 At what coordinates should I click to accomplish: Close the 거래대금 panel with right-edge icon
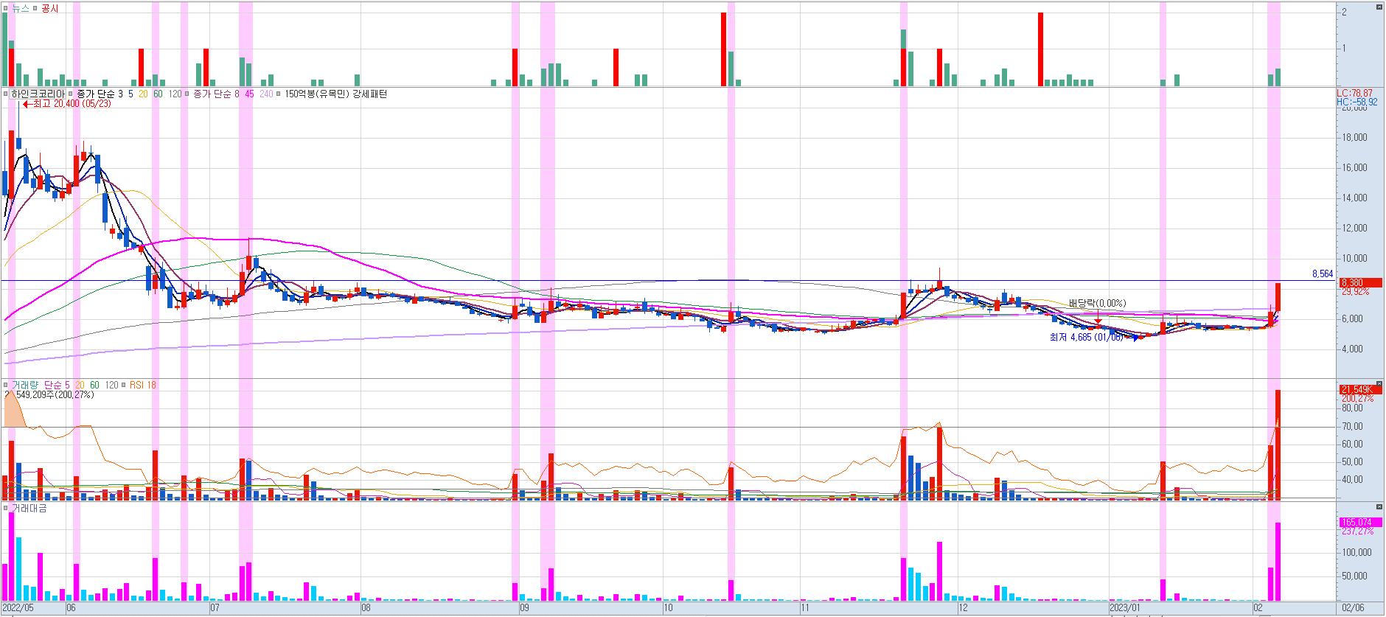1379,507
